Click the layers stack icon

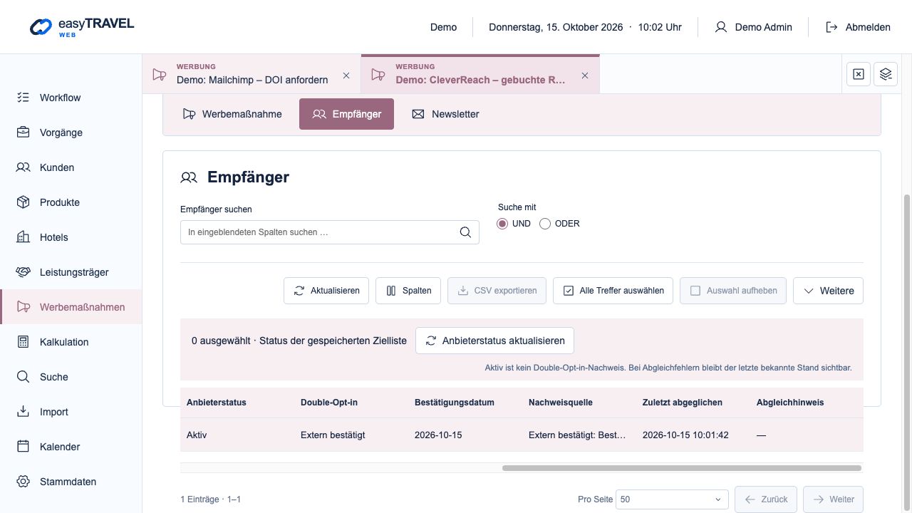coord(886,74)
